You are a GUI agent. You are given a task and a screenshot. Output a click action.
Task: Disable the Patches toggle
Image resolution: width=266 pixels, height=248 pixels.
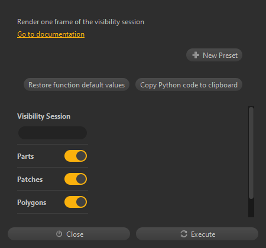click(x=76, y=179)
